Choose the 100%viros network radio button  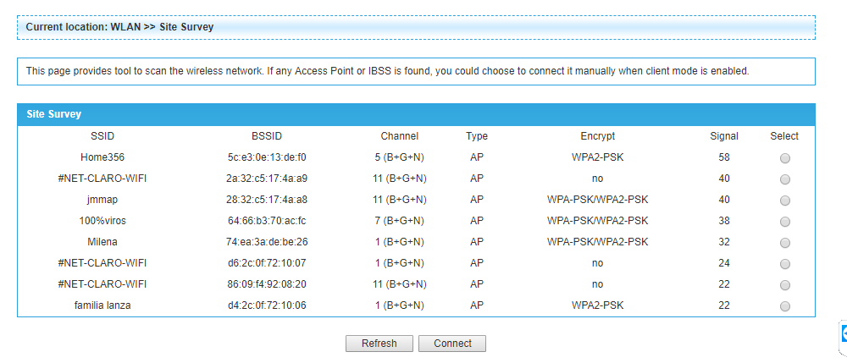coord(784,221)
